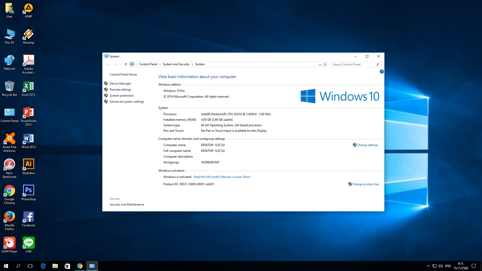The width and height of the screenshot is (482, 271).
Task: Click the up arrow navigation button
Action: [126, 64]
